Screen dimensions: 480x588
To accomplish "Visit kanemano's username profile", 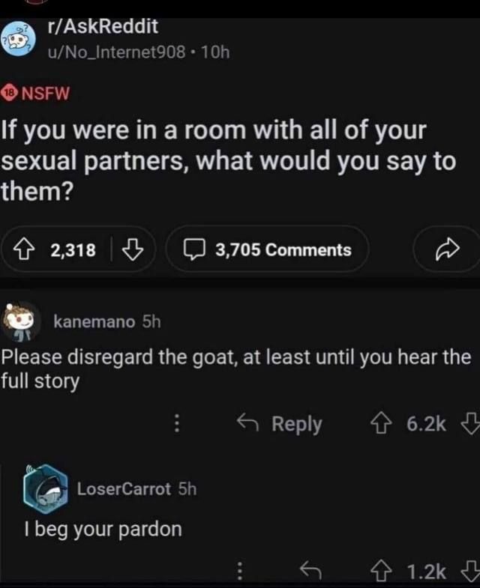I will [94, 322].
